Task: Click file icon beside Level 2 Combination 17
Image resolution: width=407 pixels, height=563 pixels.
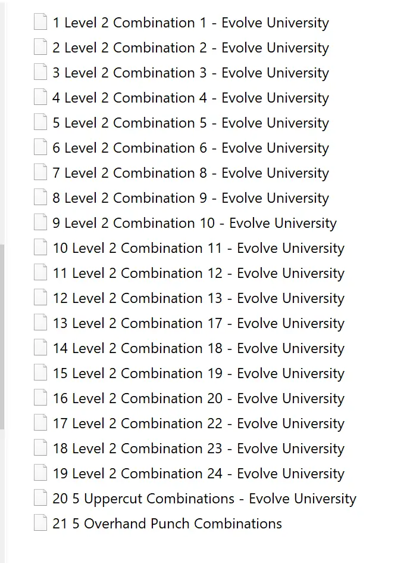Action: pyautogui.click(x=40, y=323)
